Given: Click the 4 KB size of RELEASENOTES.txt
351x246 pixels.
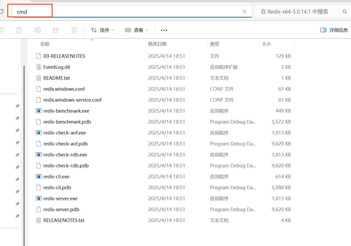Looking at the screenshot, I should [x=286, y=220].
